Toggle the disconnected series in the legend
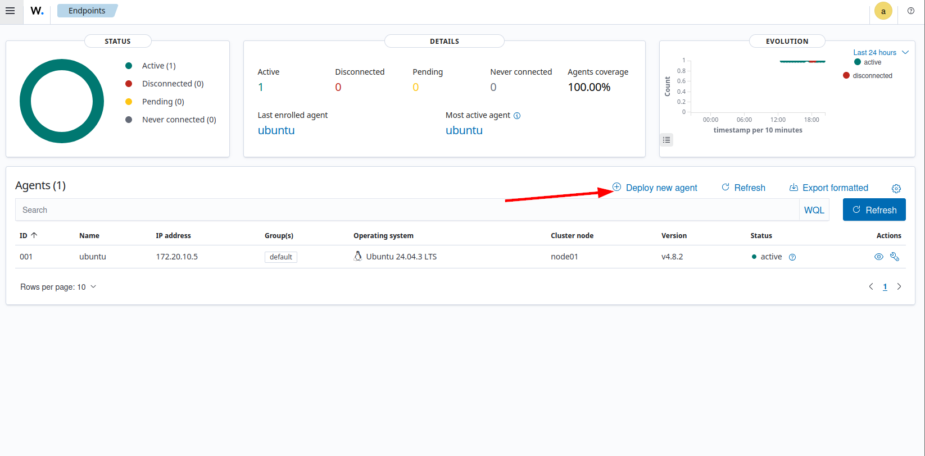The image size is (925, 456). (x=868, y=76)
